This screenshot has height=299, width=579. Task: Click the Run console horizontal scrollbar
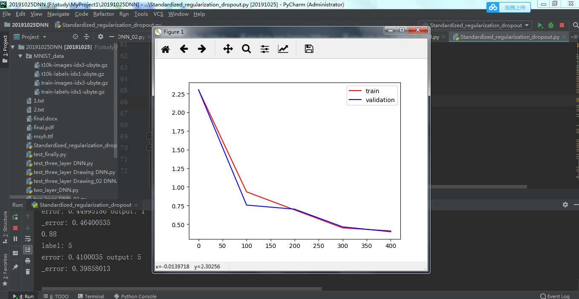click(x=182, y=288)
